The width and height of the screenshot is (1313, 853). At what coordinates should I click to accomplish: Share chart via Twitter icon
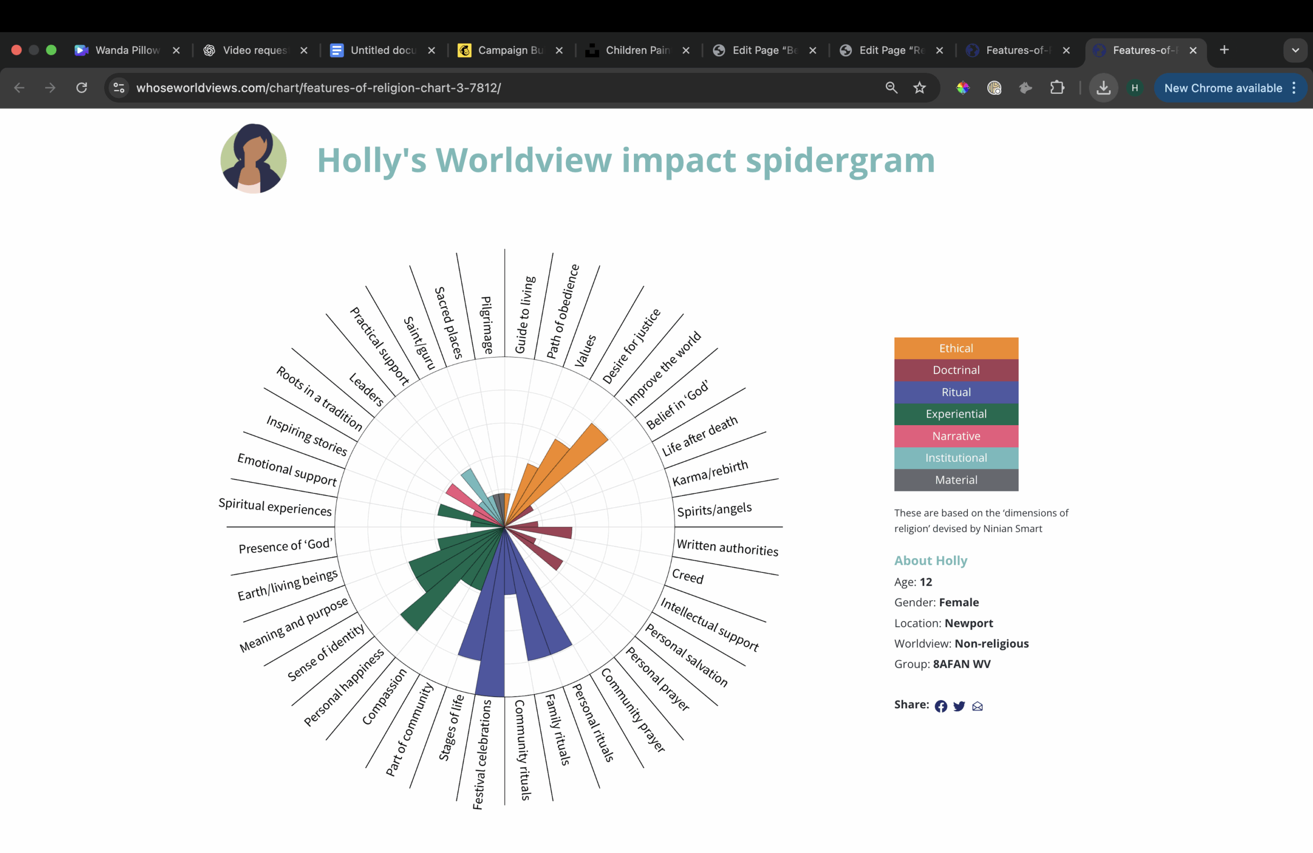tap(959, 706)
